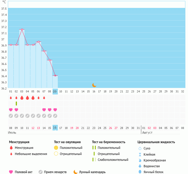Click the large menstruation drop on cycle day 04
The width and height of the screenshot is (188, 174).
coord(27,98)
